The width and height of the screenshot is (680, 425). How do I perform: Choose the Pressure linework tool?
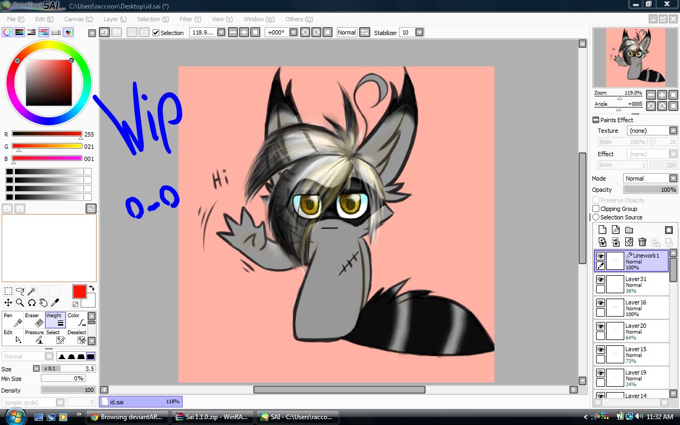click(34, 337)
